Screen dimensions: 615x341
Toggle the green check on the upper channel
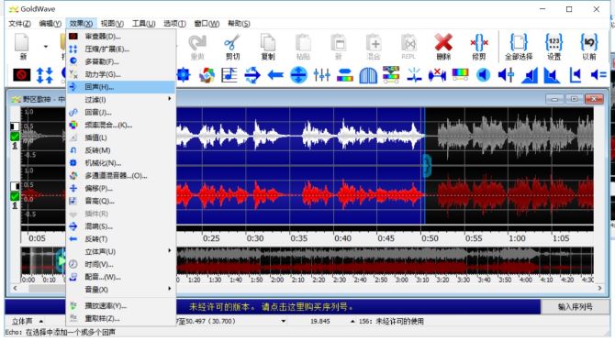coord(15,137)
